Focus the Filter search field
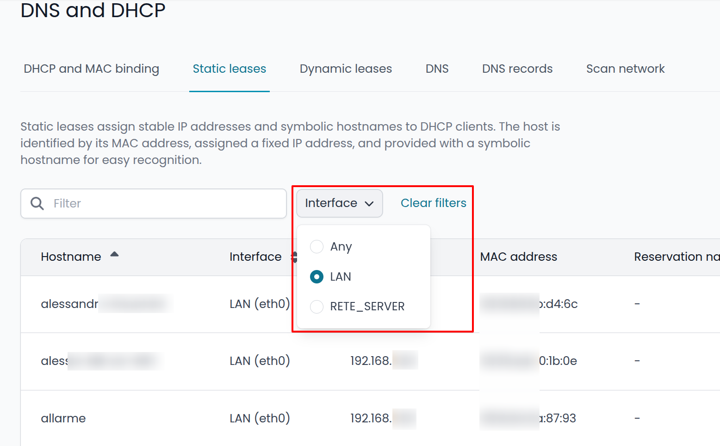This screenshot has height=446, width=720. point(154,203)
